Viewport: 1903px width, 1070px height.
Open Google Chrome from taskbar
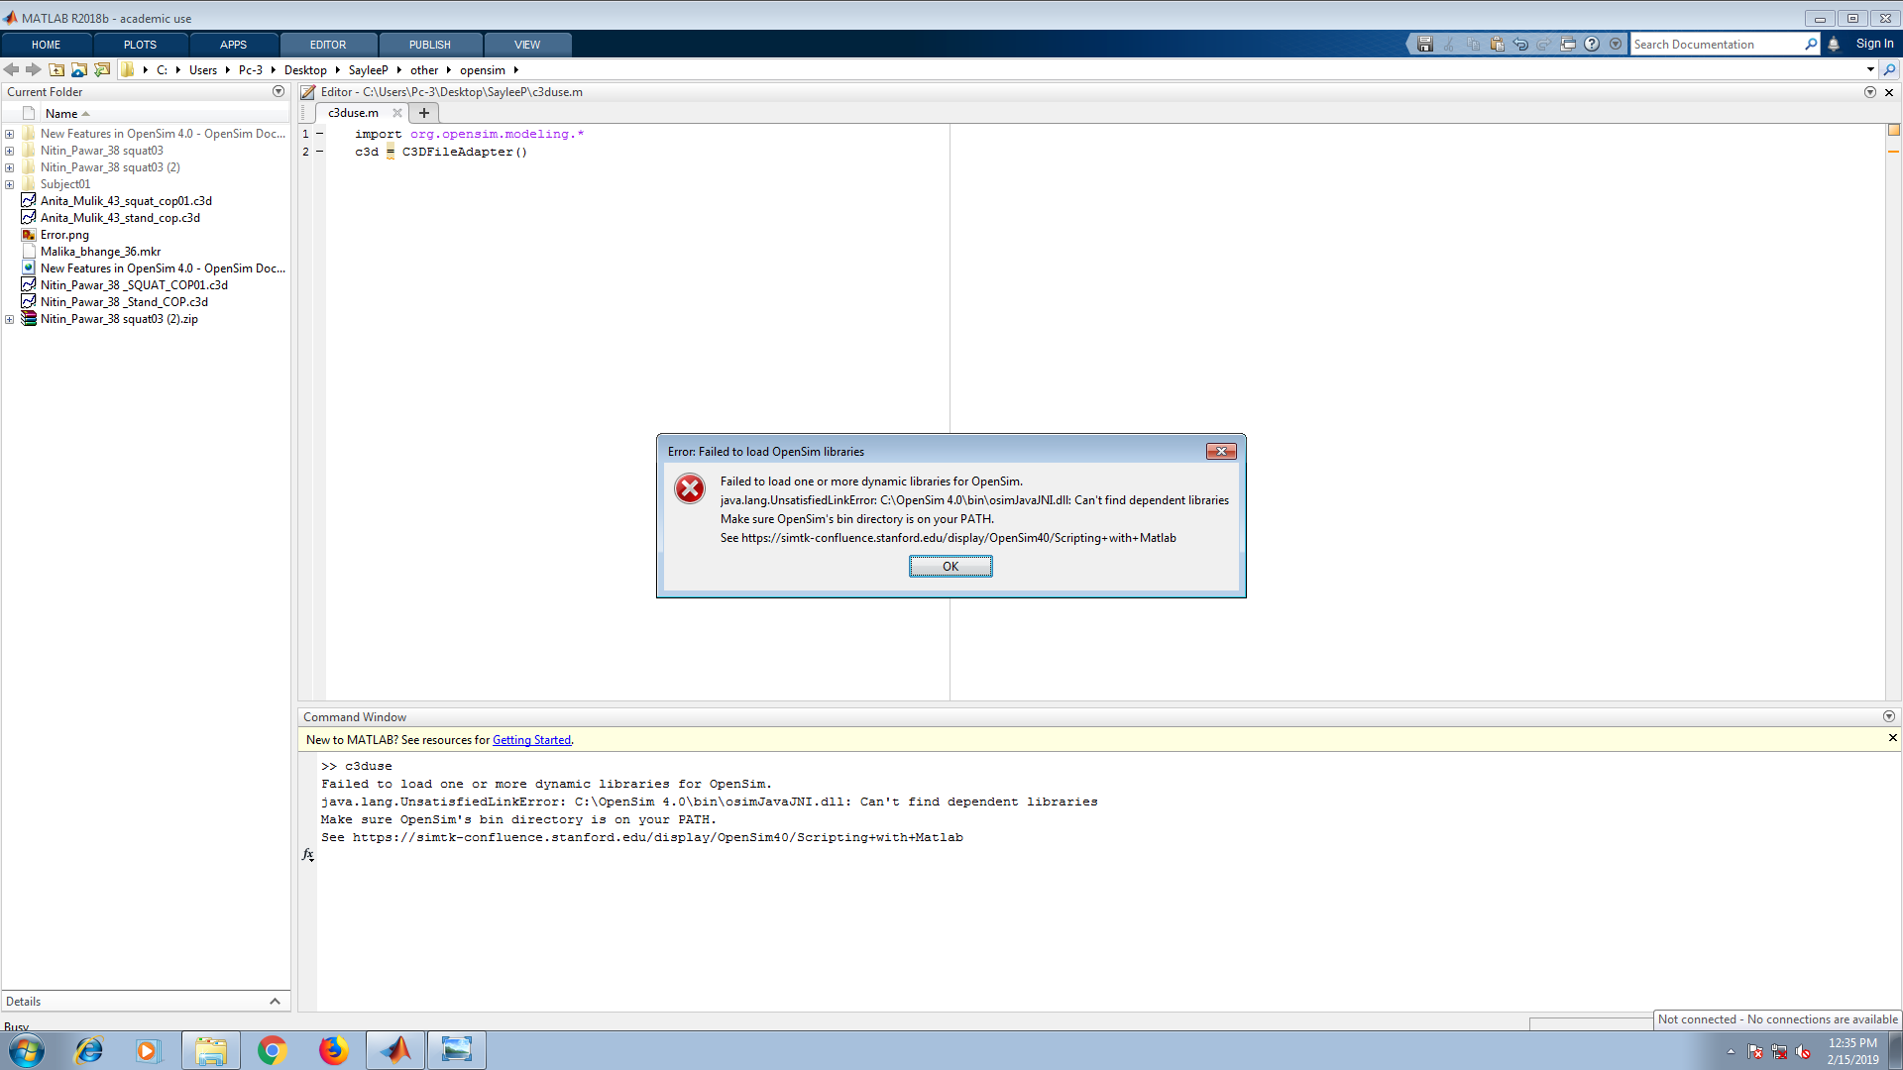(x=272, y=1050)
